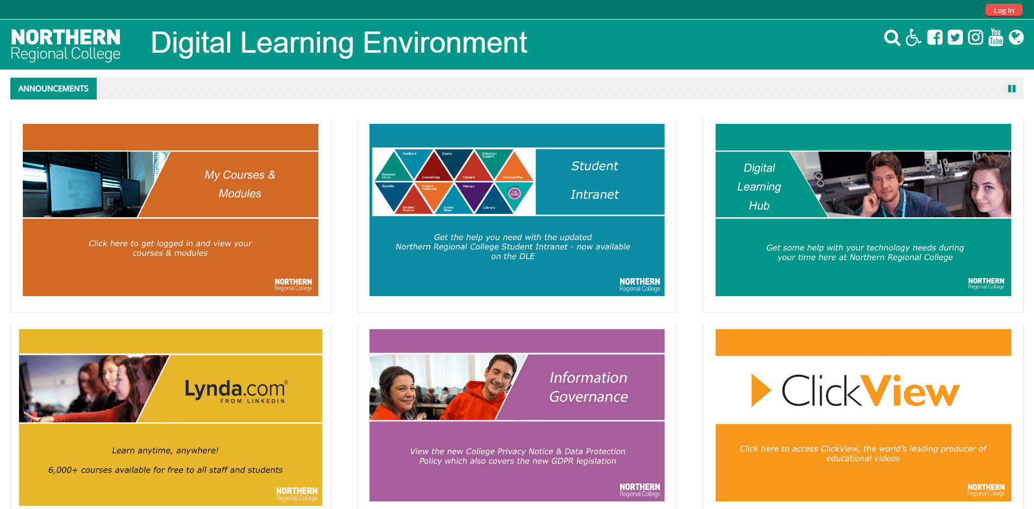This screenshot has width=1034, height=509.
Task: Click the Northern Regional College logo
Action: [x=66, y=45]
